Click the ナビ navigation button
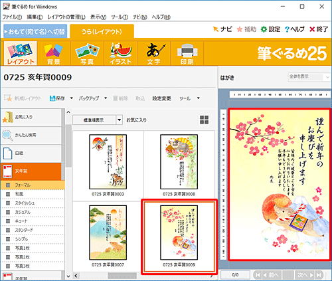 (222, 29)
